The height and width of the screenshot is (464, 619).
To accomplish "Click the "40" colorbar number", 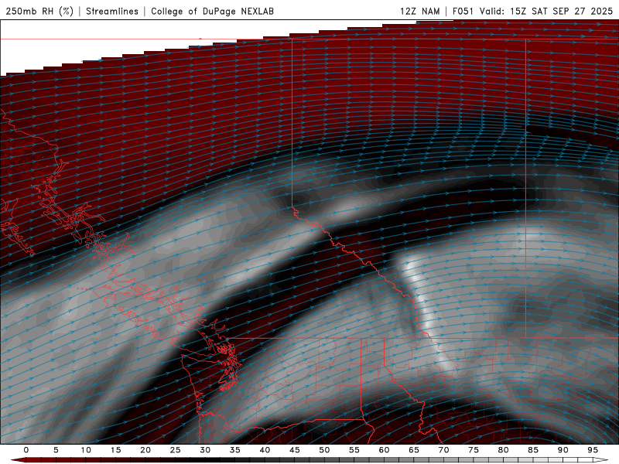I will (x=265, y=450).
